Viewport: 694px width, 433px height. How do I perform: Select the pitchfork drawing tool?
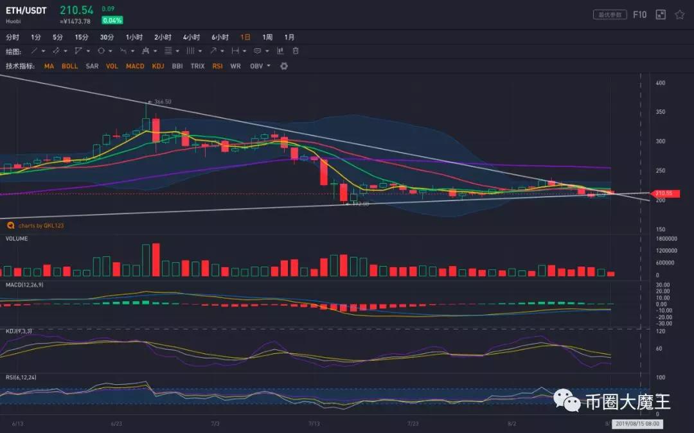145,51
